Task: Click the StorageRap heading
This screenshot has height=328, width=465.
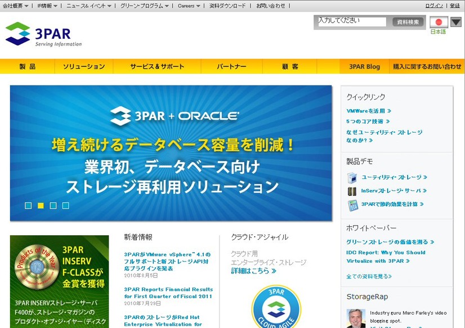Action: 367,296
